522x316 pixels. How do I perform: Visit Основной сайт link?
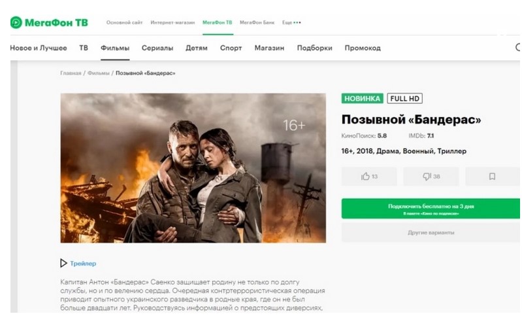(x=125, y=23)
